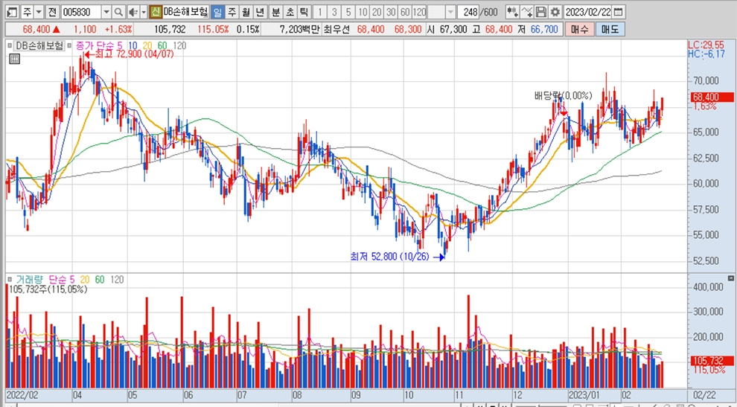Image resolution: width=737 pixels, height=407 pixels.
Task: Open chart settings gear icon
Action: coord(555,13)
